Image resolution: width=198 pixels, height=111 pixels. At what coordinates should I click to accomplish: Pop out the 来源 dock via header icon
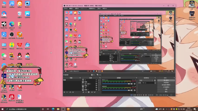pyautogui.click(x=100, y=78)
